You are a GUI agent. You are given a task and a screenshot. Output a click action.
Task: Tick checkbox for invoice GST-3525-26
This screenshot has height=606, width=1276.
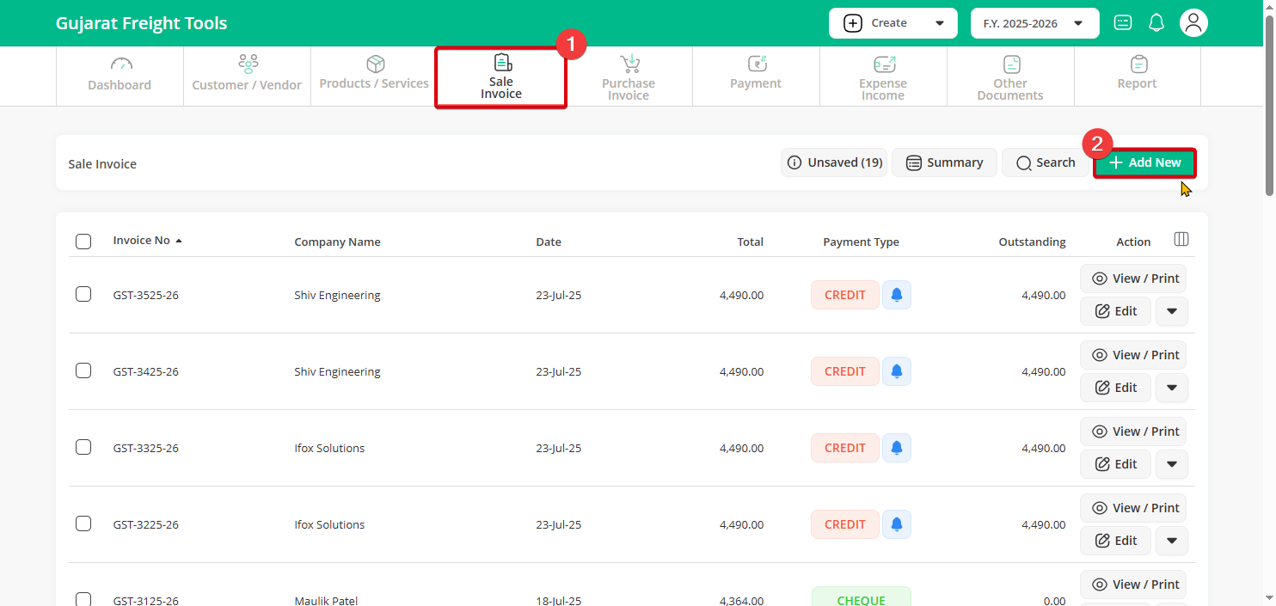(83, 294)
